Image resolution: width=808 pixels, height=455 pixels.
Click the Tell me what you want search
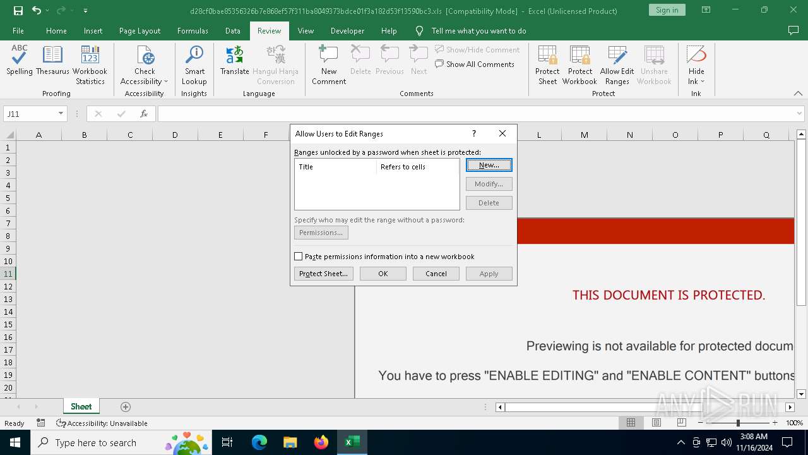coord(478,31)
